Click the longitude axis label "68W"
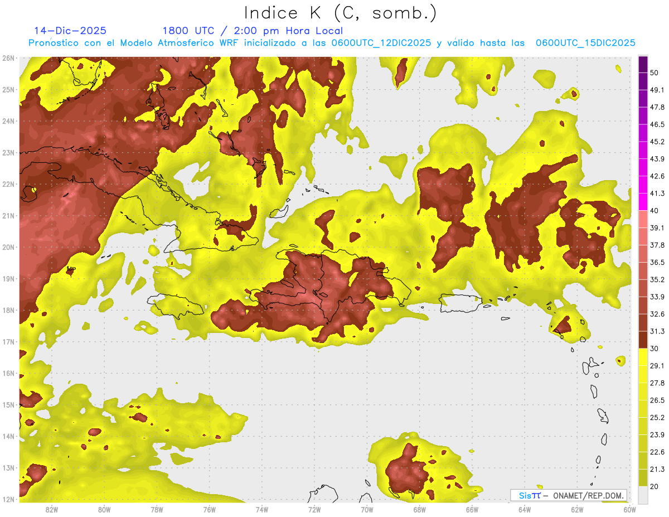 (420, 509)
